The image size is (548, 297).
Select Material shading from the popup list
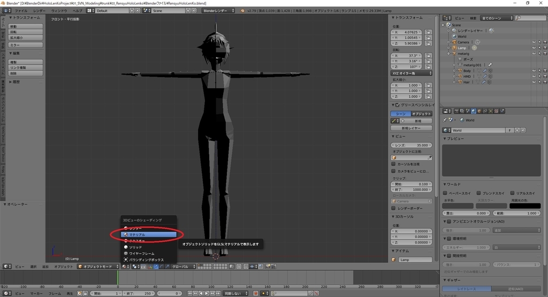(x=149, y=234)
